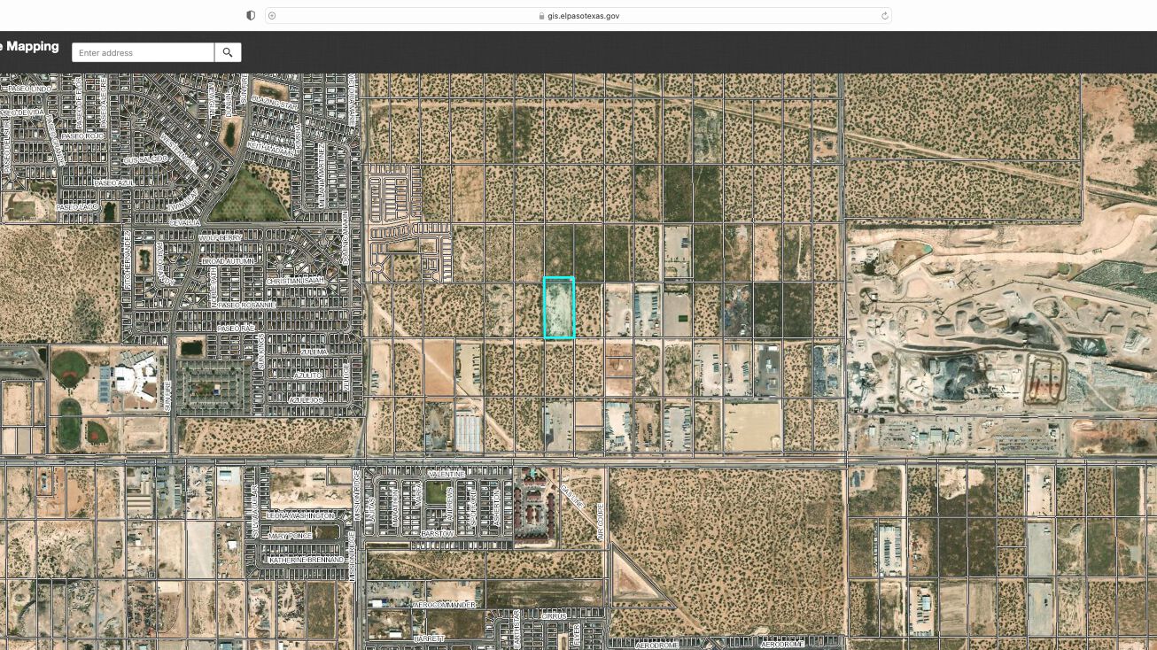Select the BARSTOW street label
The image size is (1157, 650).
click(x=438, y=533)
